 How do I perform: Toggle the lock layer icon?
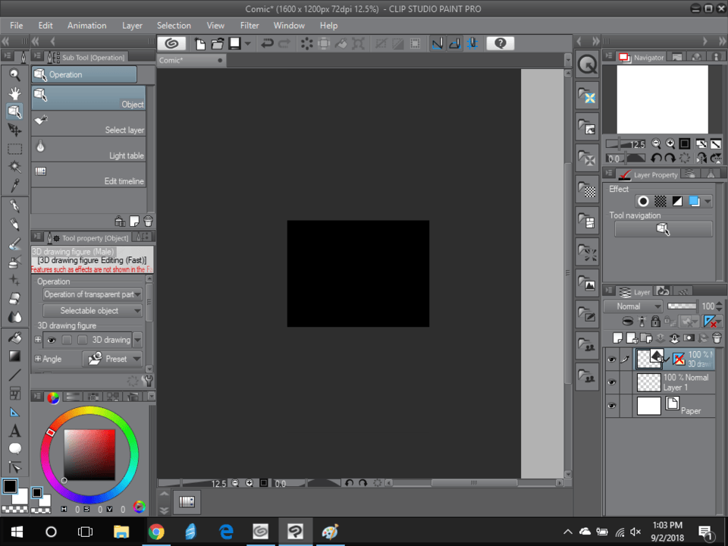(655, 322)
